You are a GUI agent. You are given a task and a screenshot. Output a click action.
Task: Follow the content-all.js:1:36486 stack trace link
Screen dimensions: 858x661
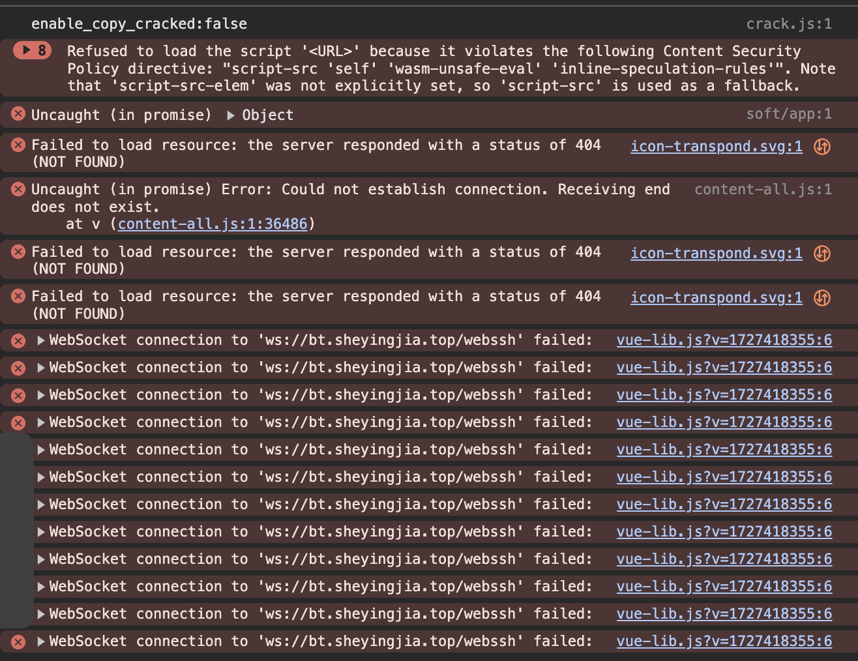point(212,224)
